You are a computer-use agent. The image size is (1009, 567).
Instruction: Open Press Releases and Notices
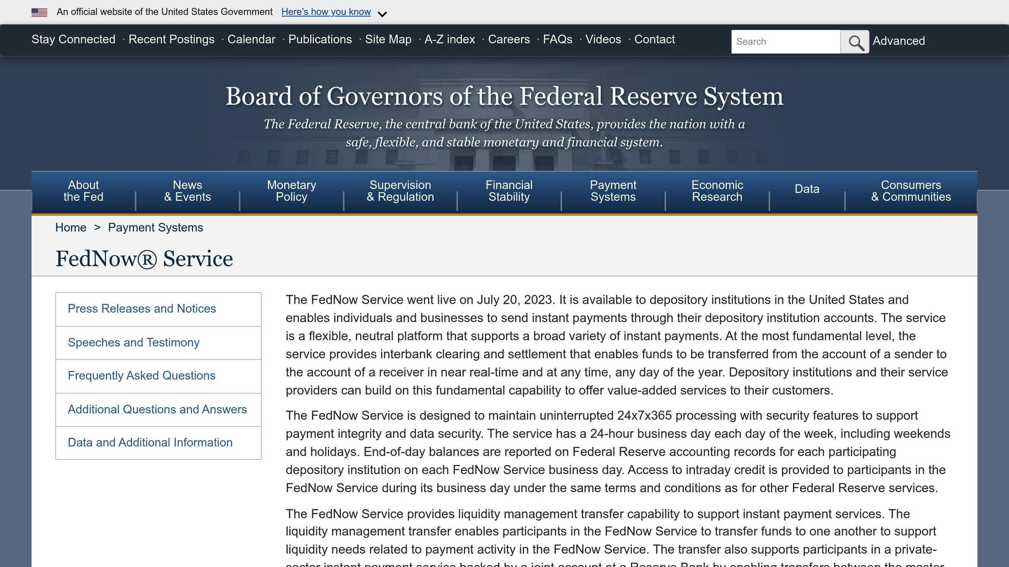tap(142, 309)
